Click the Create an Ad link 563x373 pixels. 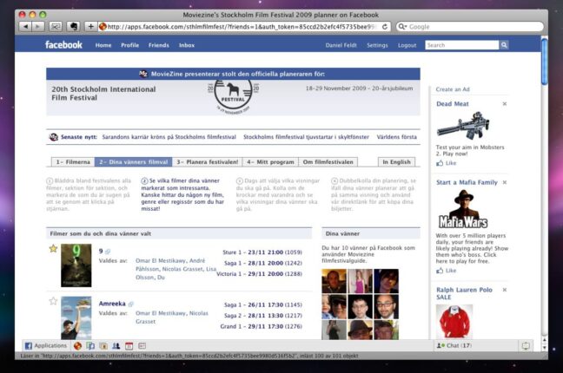[x=452, y=88]
